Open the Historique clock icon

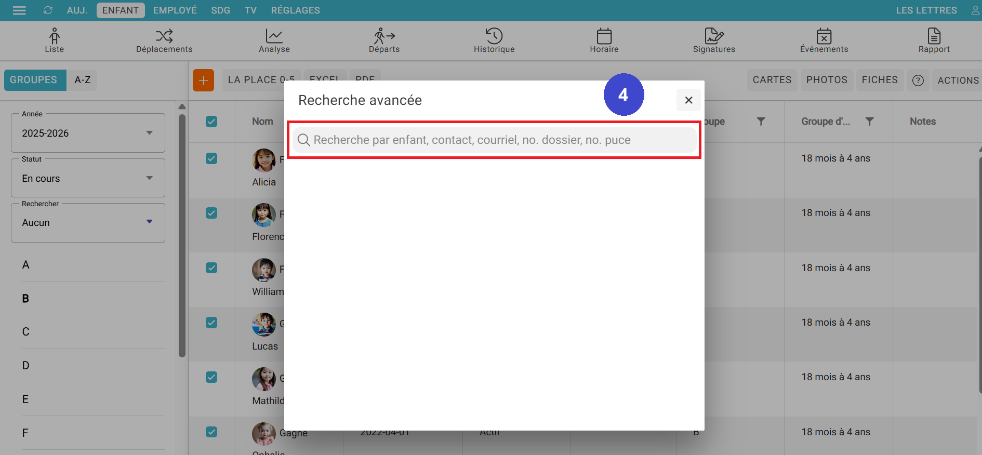pyautogui.click(x=494, y=36)
